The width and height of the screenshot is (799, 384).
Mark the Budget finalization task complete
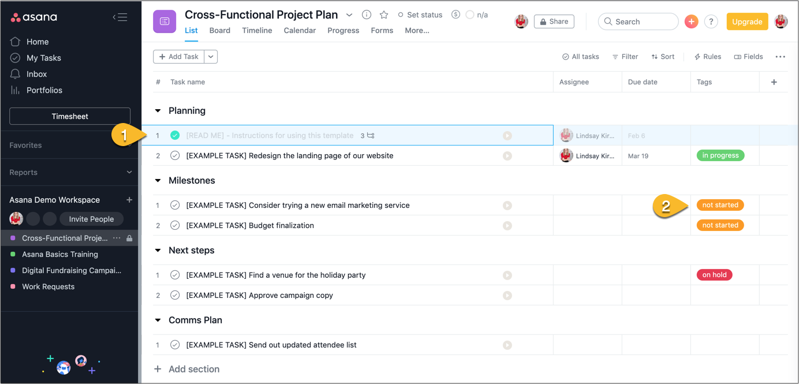(175, 225)
